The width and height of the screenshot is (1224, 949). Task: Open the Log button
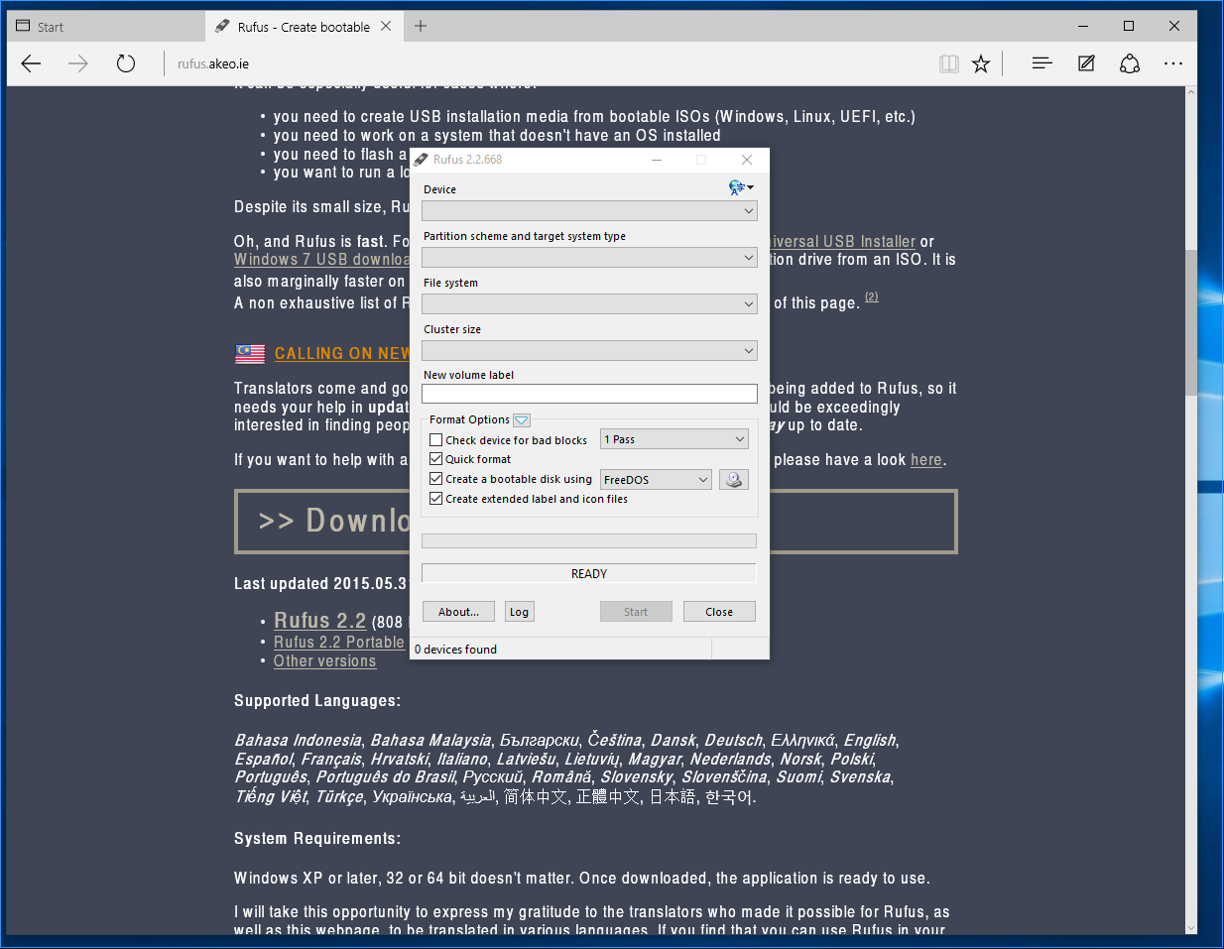tap(520, 612)
